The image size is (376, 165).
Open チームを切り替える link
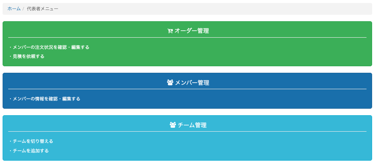(x=33, y=141)
